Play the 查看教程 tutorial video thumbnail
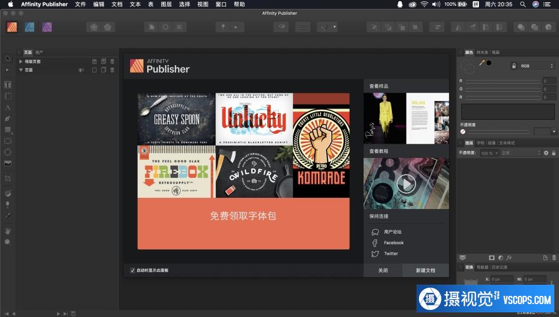This screenshot has height=317, width=559. pyautogui.click(x=406, y=184)
